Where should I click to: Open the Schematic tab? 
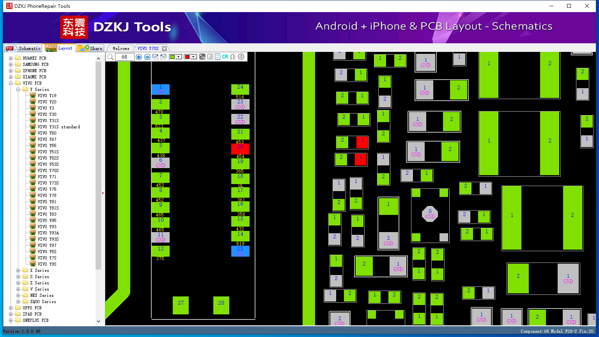pos(23,48)
